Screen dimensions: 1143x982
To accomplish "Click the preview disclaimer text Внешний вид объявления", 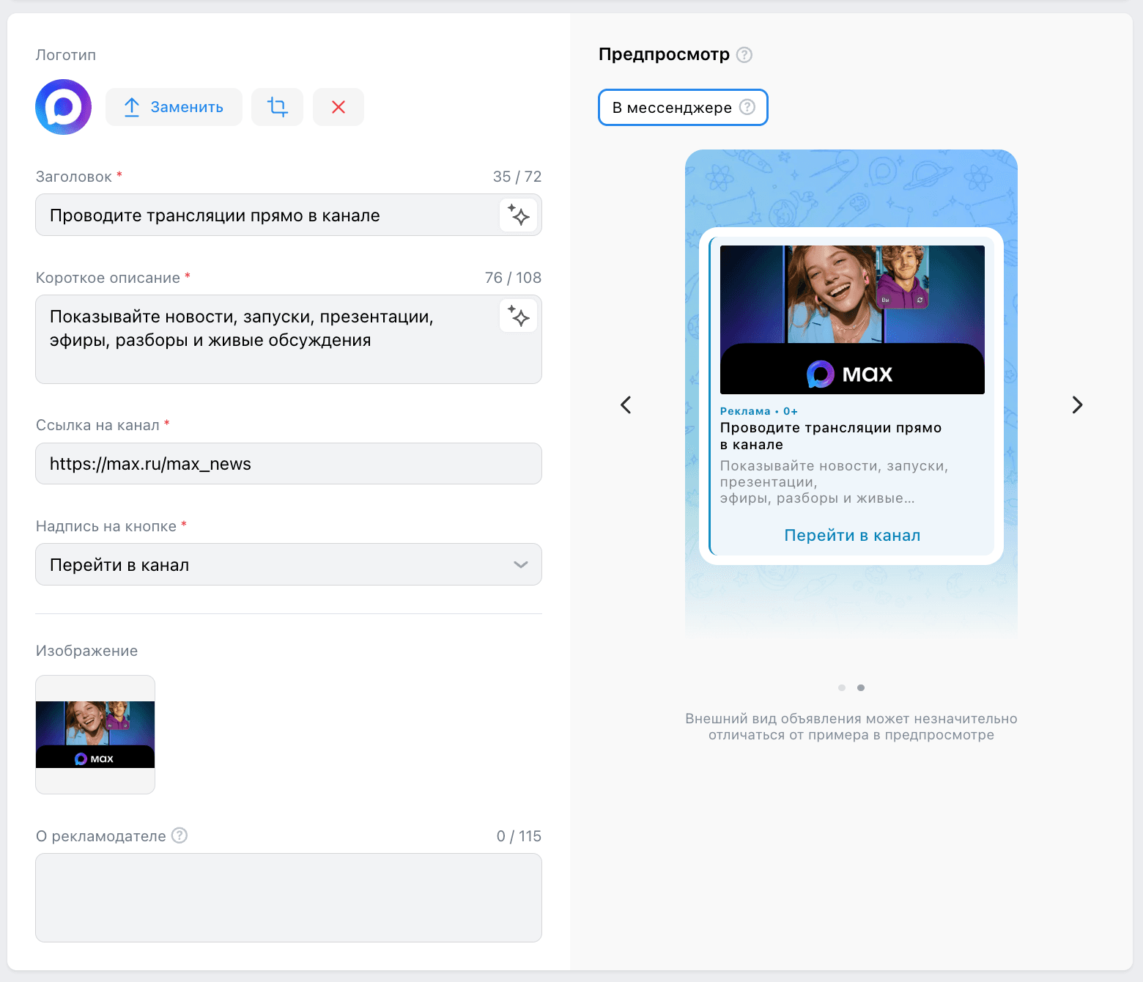I will click(851, 727).
